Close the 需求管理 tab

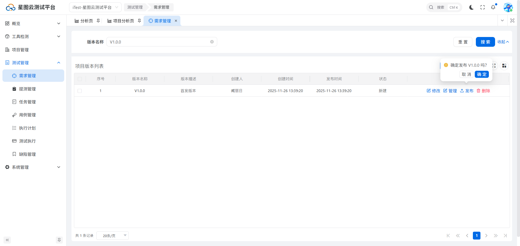tap(176, 21)
